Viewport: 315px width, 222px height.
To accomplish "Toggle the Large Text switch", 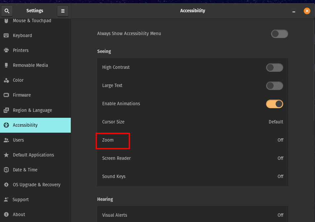I will (274, 86).
